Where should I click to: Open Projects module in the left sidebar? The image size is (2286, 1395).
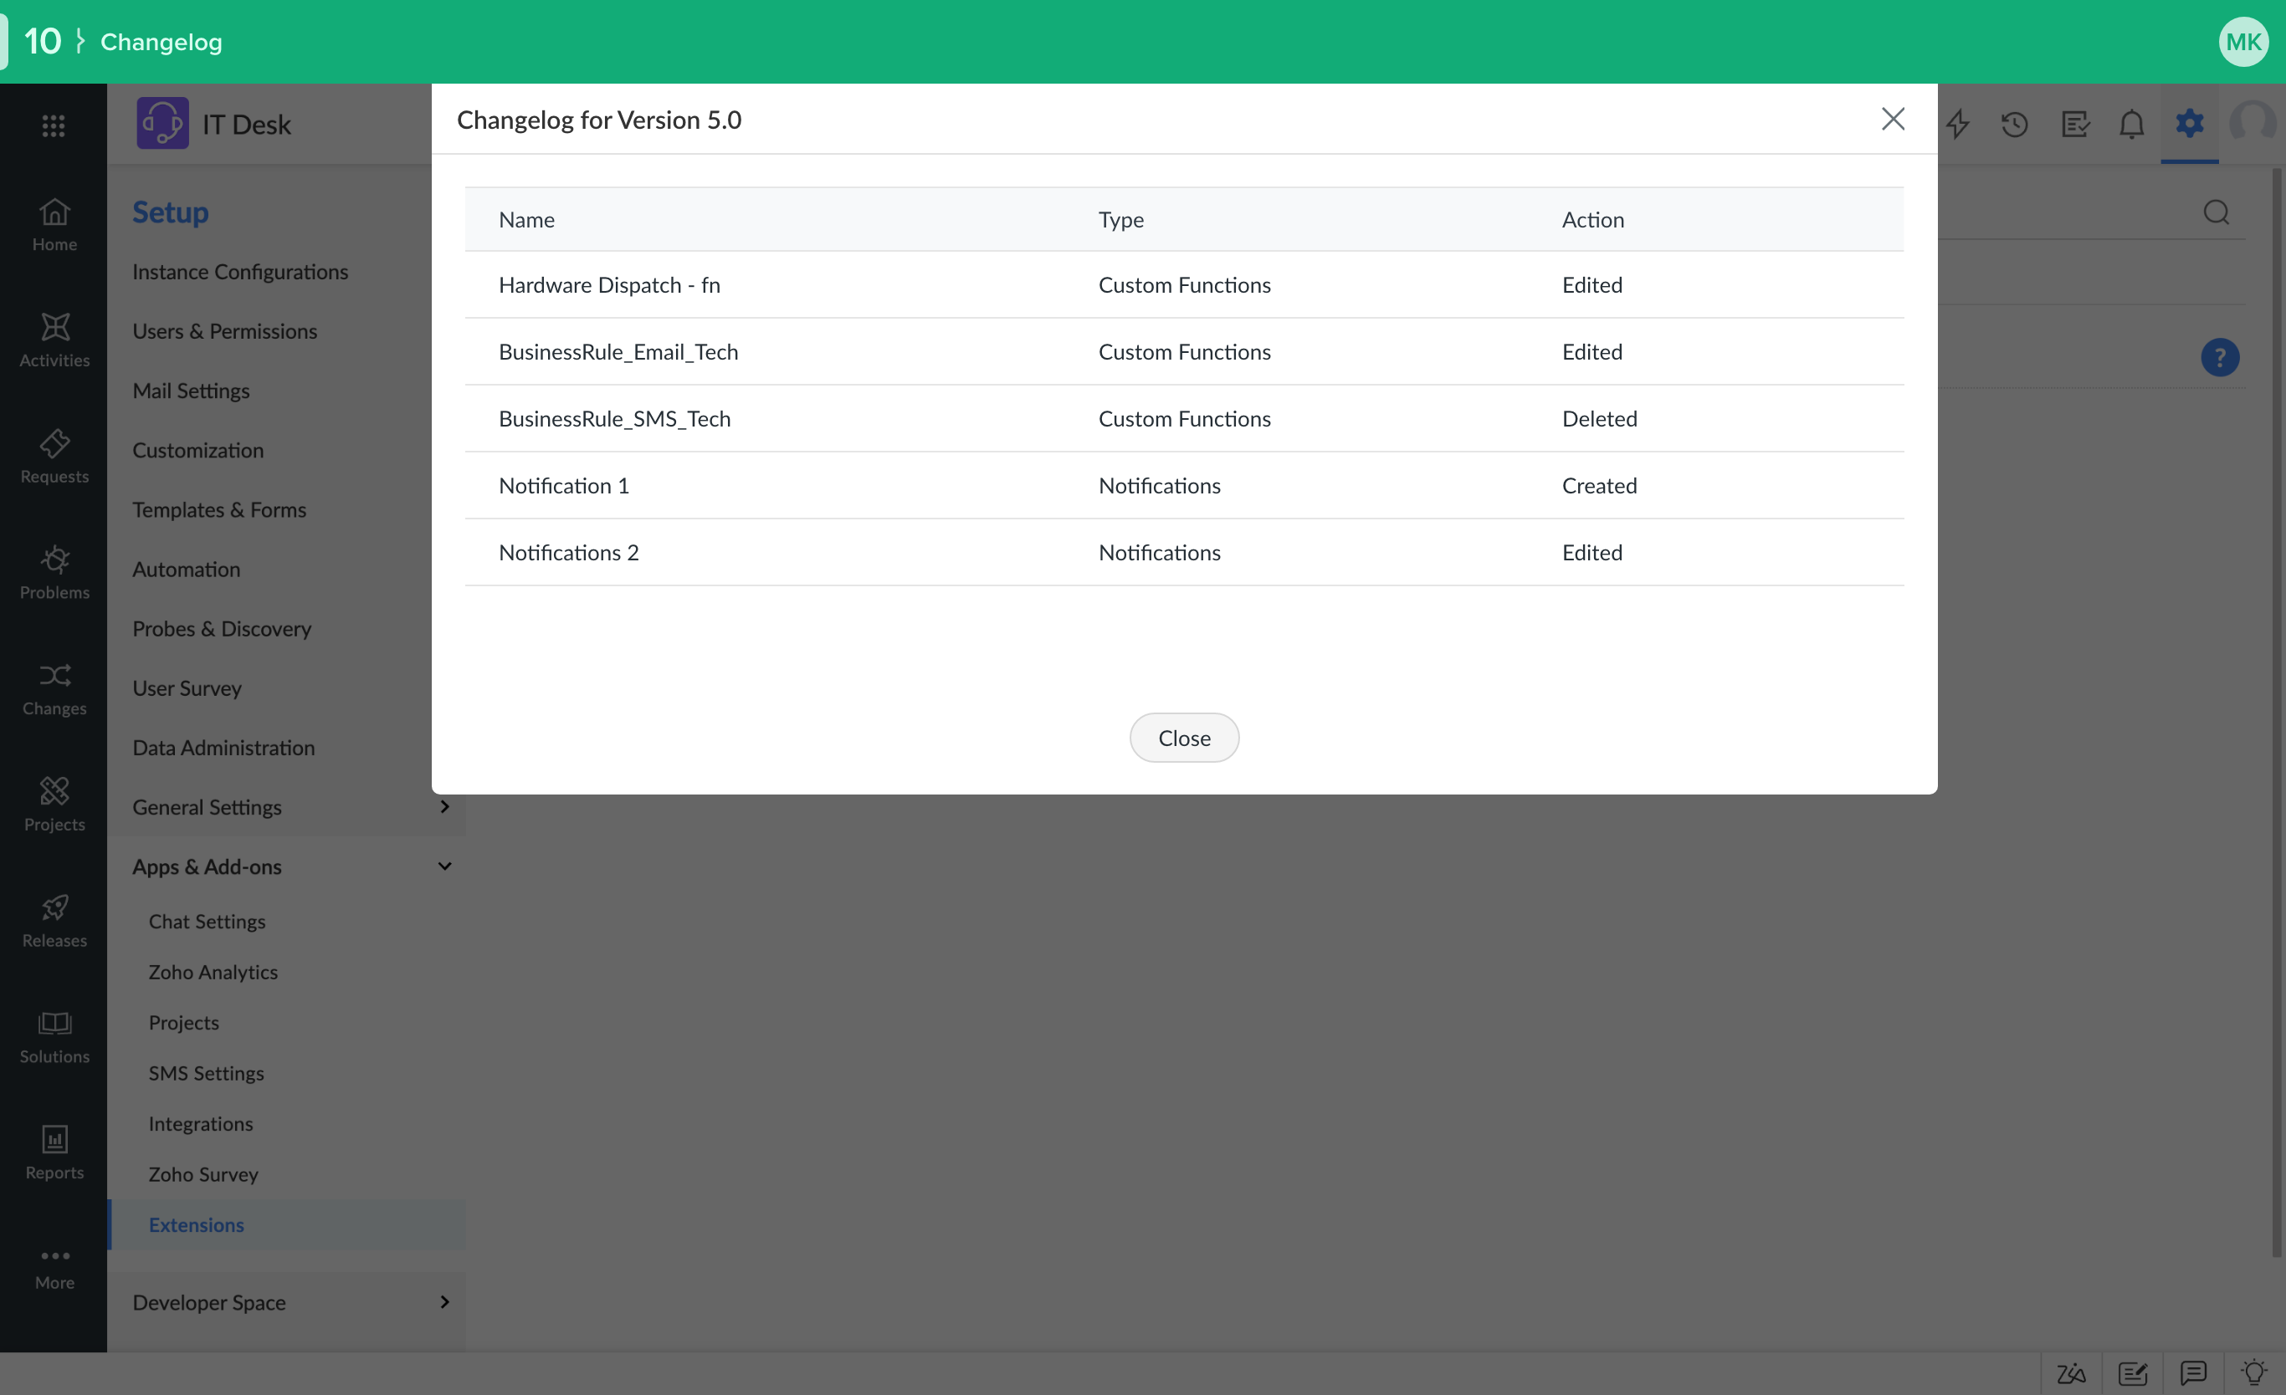[x=54, y=803]
